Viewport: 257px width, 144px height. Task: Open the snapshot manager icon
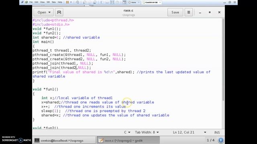tap(95, 2)
